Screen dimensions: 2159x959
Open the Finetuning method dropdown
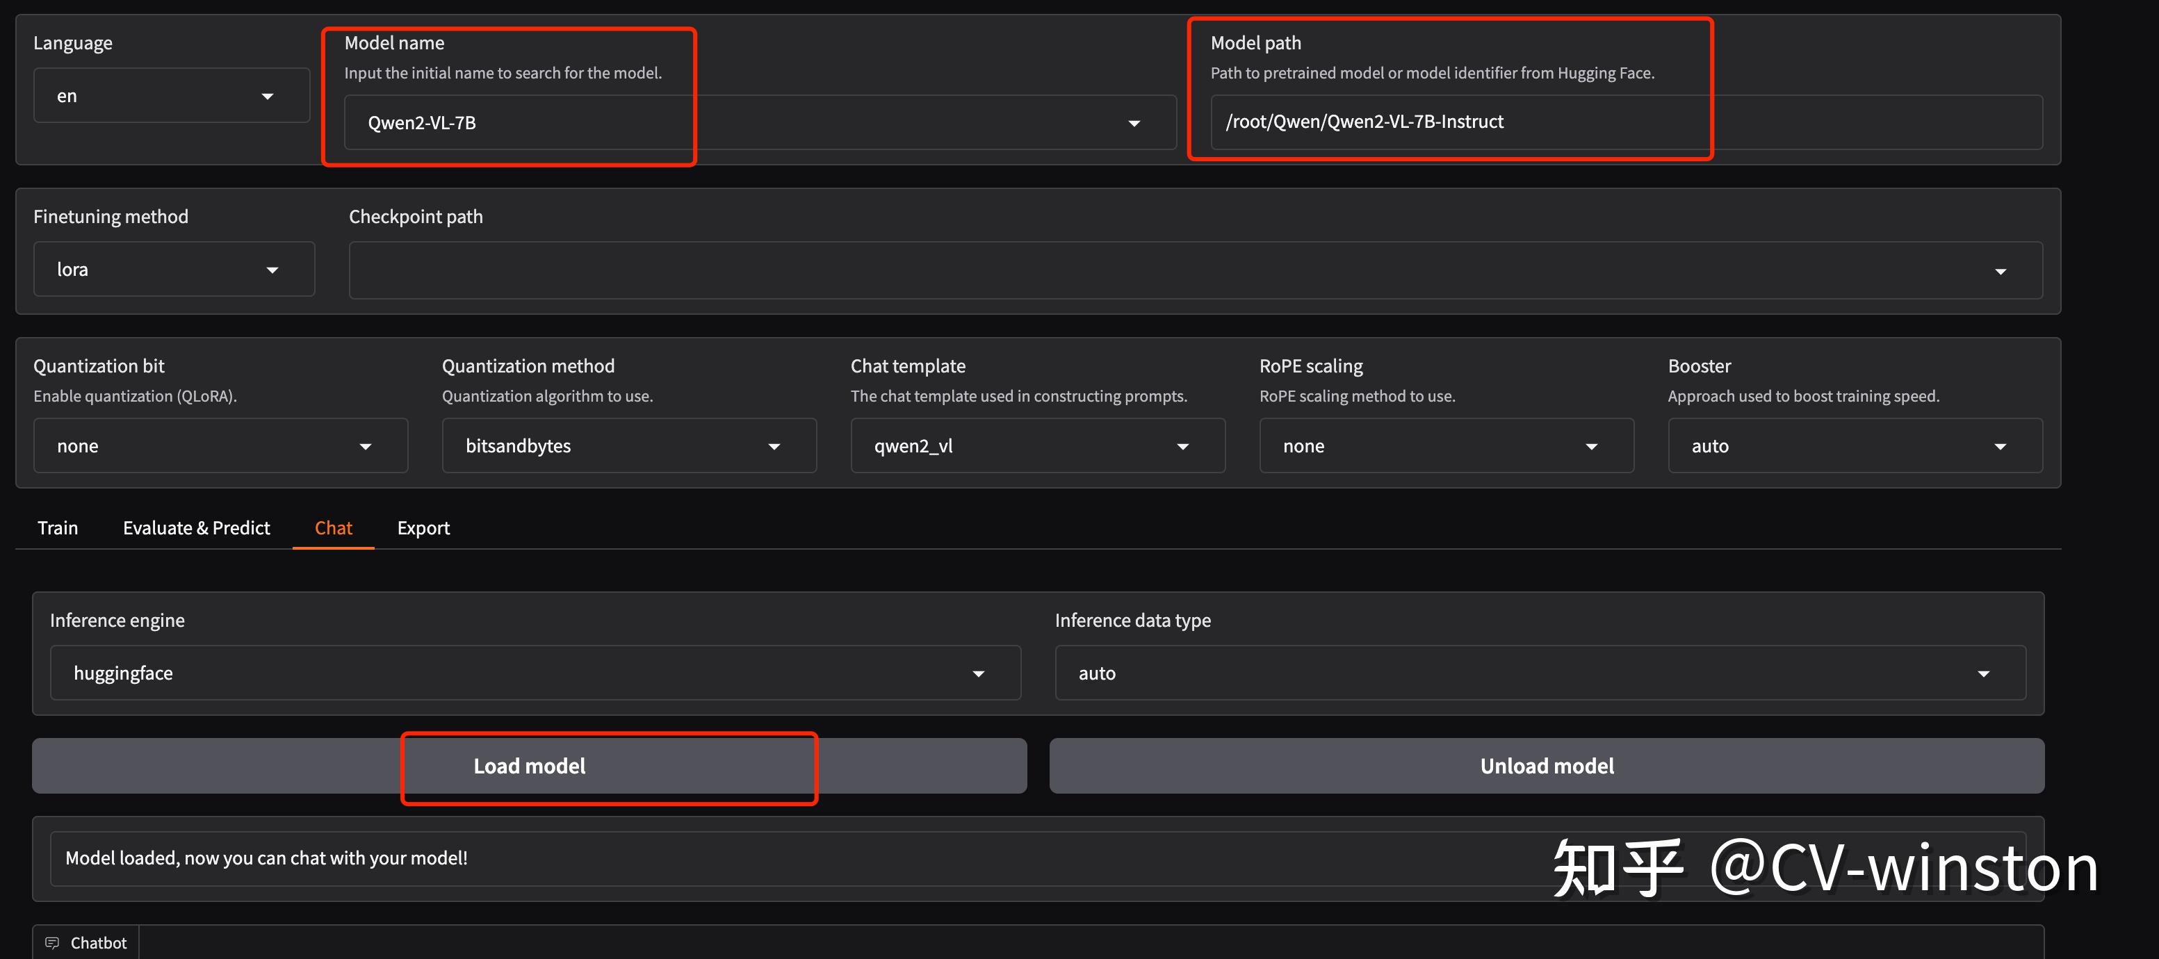(x=174, y=270)
